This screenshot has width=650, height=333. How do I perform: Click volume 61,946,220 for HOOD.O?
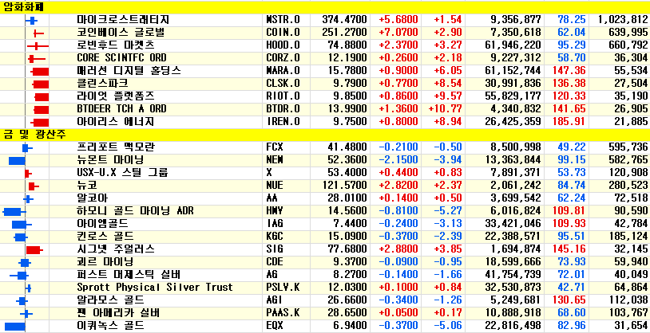pyautogui.click(x=513, y=45)
